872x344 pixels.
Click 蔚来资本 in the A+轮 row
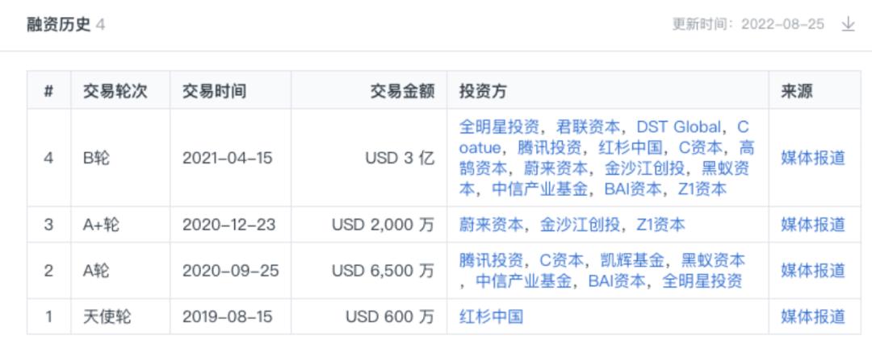click(491, 225)
